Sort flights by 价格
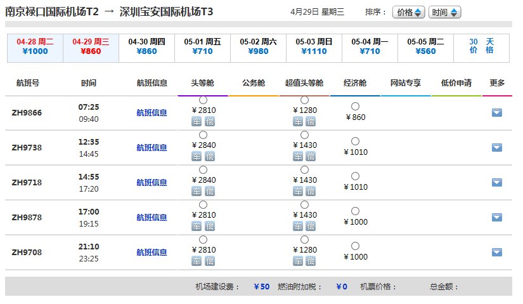Screen dimensions: 523x304 point(409,12)
